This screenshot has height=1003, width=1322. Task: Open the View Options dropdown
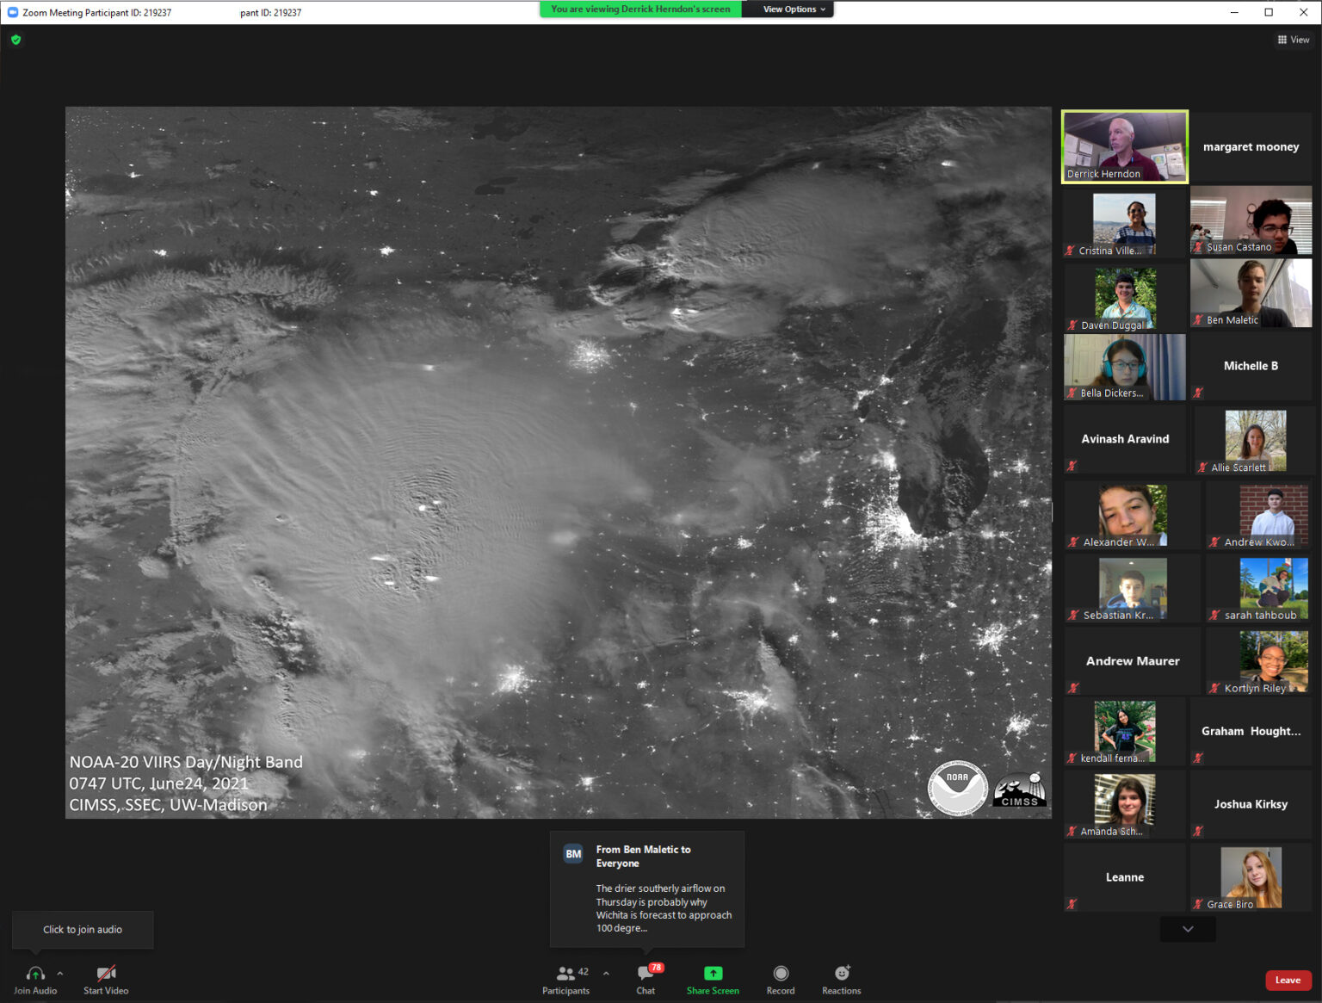coord(794,9)
